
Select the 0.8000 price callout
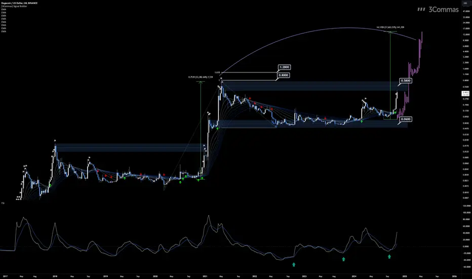click(283, 75)
